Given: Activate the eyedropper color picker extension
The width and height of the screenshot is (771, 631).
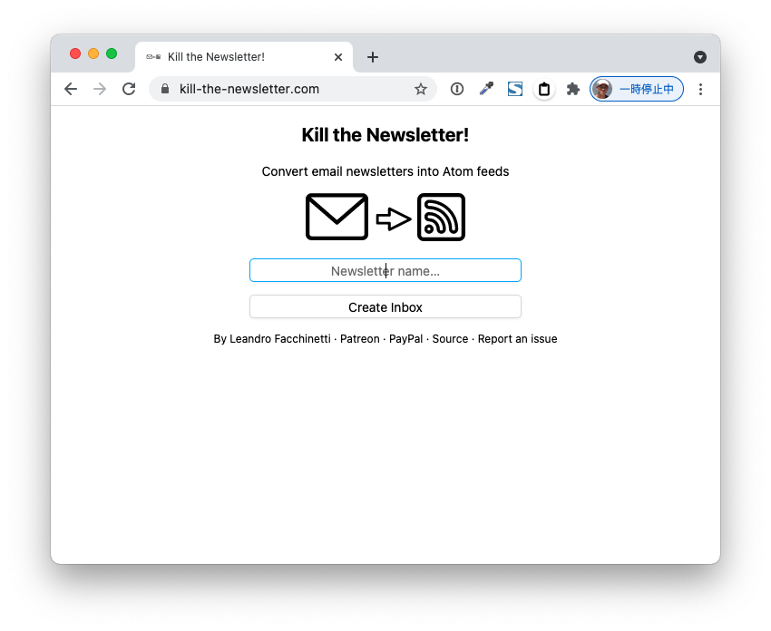Looking at the screenshot, I should (486, 89).
